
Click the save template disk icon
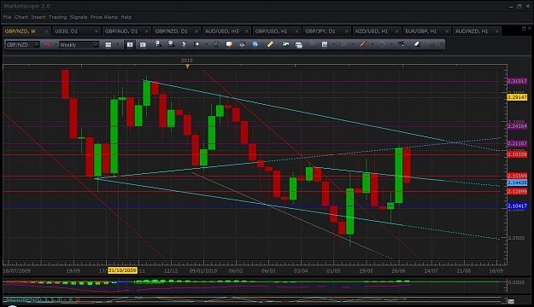click(x=325, y=44)
